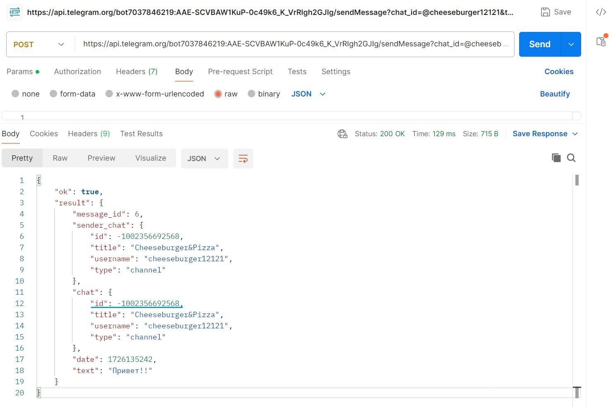Image resolution: width=613 pixels, height=407 pixels.
Task: Open the response Headers (9) tab
Action: [89, 134]
